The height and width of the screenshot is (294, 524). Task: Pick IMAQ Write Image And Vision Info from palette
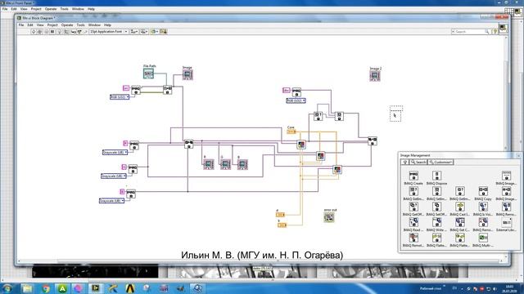(x=436, y=222)
